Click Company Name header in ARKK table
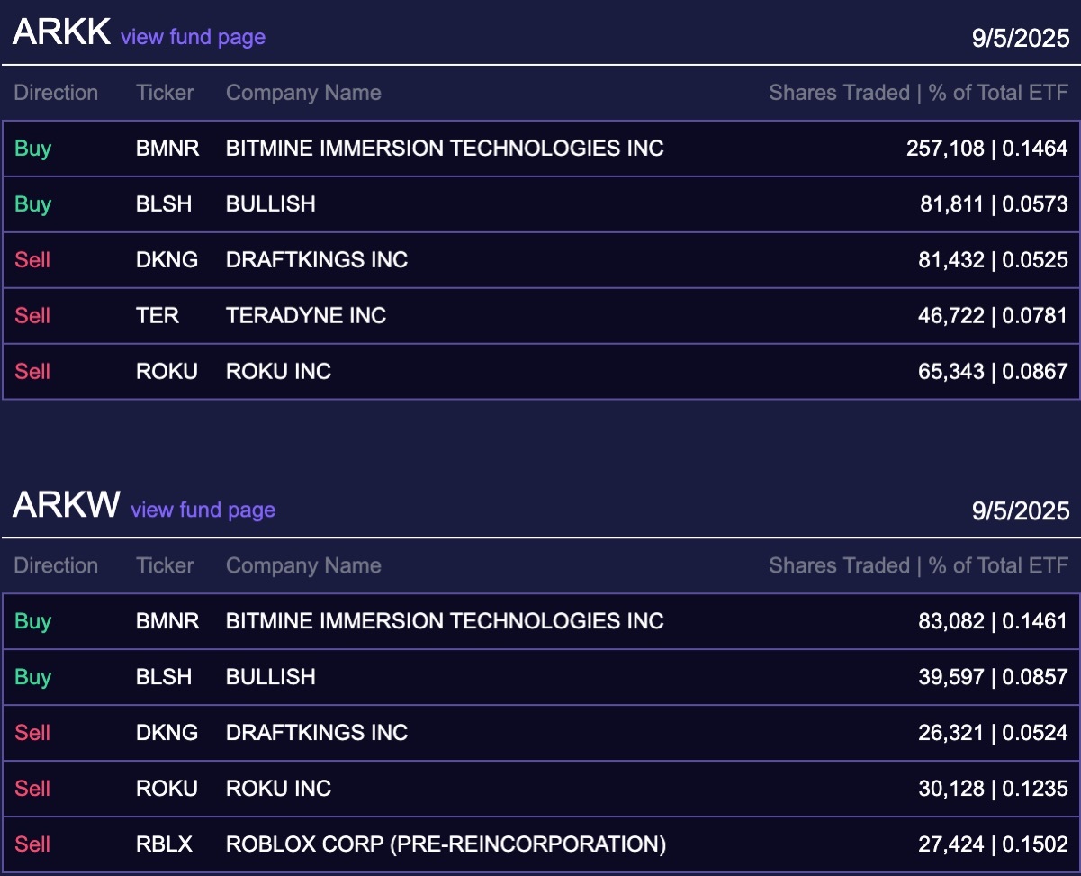1081x876 pixels. tap(303, 93)
